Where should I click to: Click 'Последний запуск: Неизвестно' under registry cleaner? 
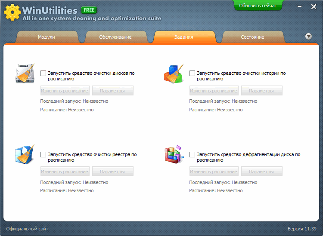[74, 182]
